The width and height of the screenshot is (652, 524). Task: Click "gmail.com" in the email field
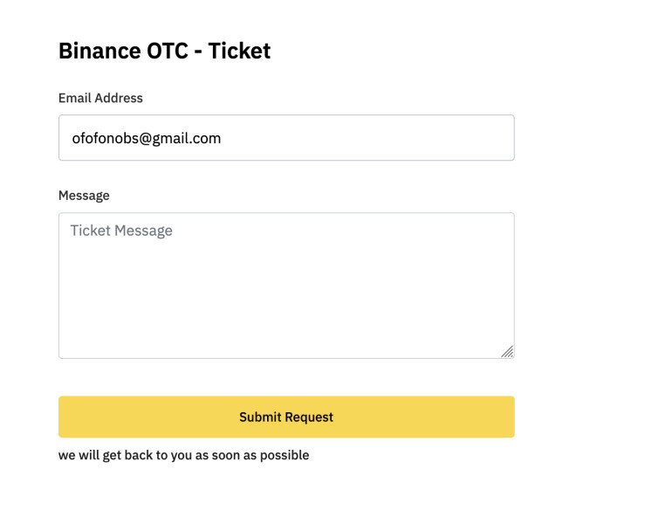[187, 138]
